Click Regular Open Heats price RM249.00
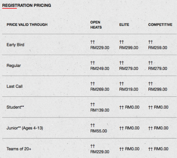Image resolution: width=177 pixels, height=158 pixels. pyautogui.click(x=100, y=68)
